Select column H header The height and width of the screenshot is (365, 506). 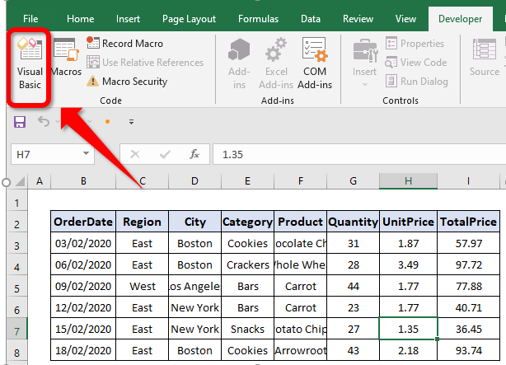tap(408, 181)
